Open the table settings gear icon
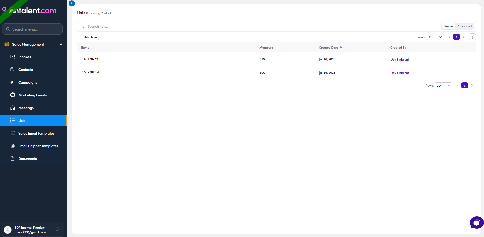This screenshot has width=484, height=237. pyautogui.click(x=472, y=37)
